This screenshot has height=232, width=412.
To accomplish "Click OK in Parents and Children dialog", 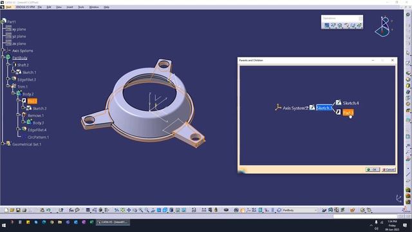I will 373,169.
